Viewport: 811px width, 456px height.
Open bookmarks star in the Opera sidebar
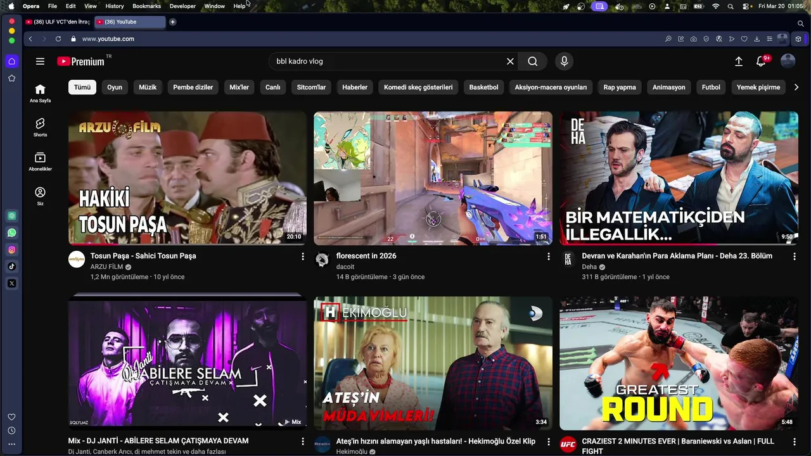[11, 78]
